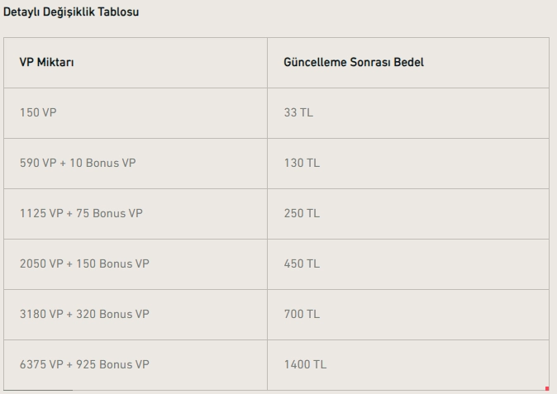The image size is (557, 394).
Task: Click the 75 Bonus VP text
Action: tap(111, 214)
